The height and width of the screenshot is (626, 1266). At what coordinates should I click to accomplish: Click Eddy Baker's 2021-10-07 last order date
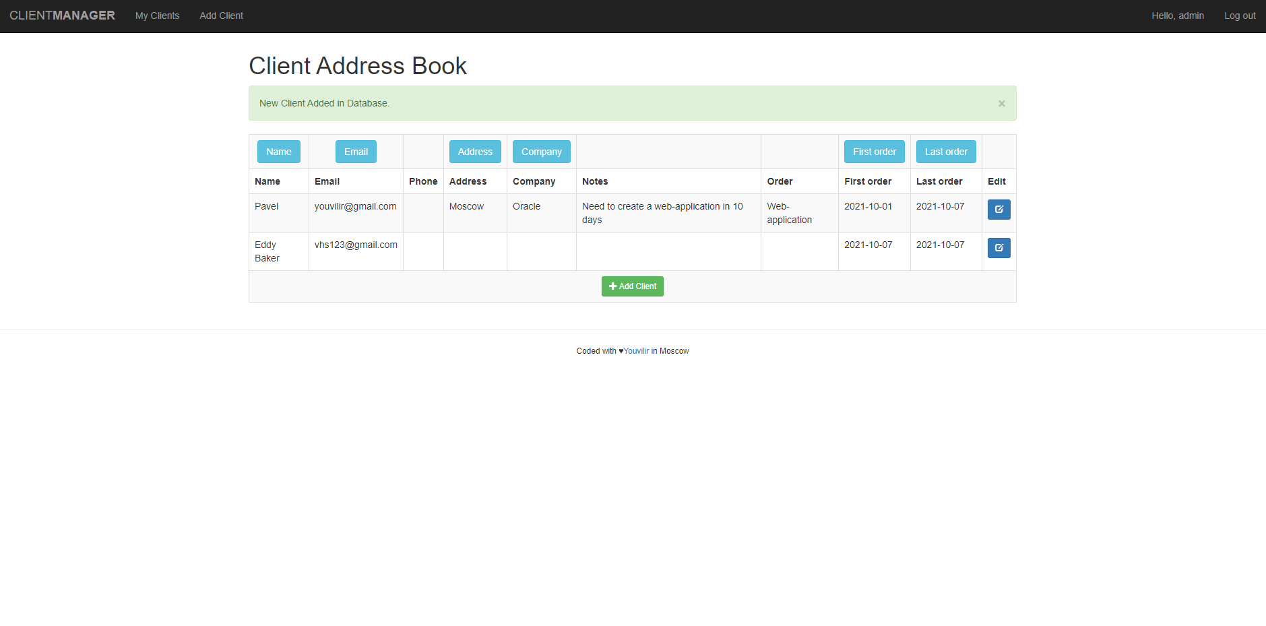pyautogui.click(x=940, y=245)
